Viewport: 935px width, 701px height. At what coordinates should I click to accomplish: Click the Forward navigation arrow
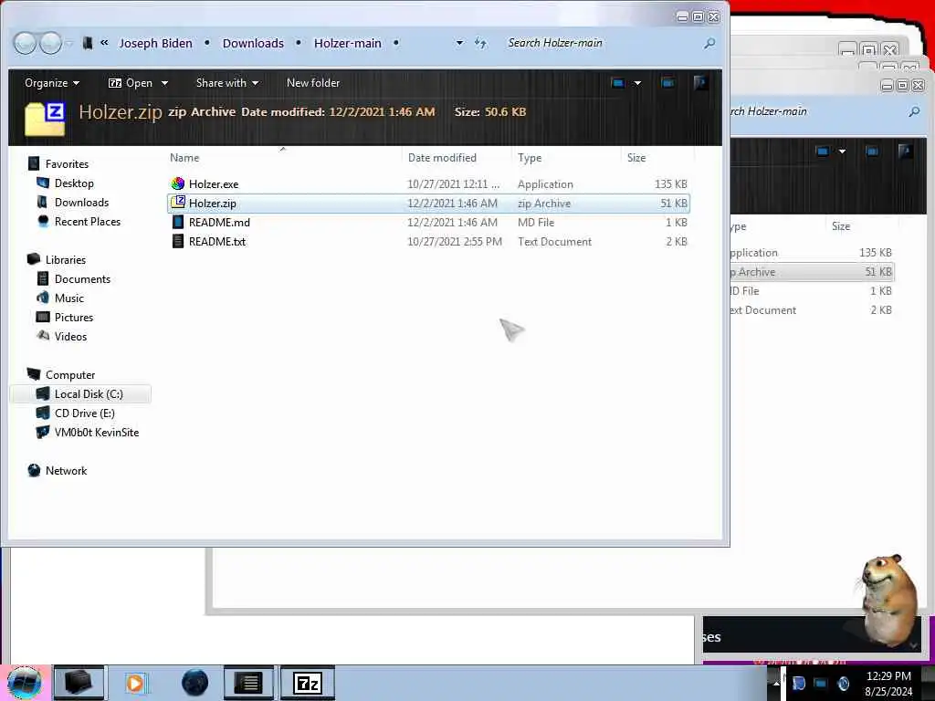click(x=51, y=43)
